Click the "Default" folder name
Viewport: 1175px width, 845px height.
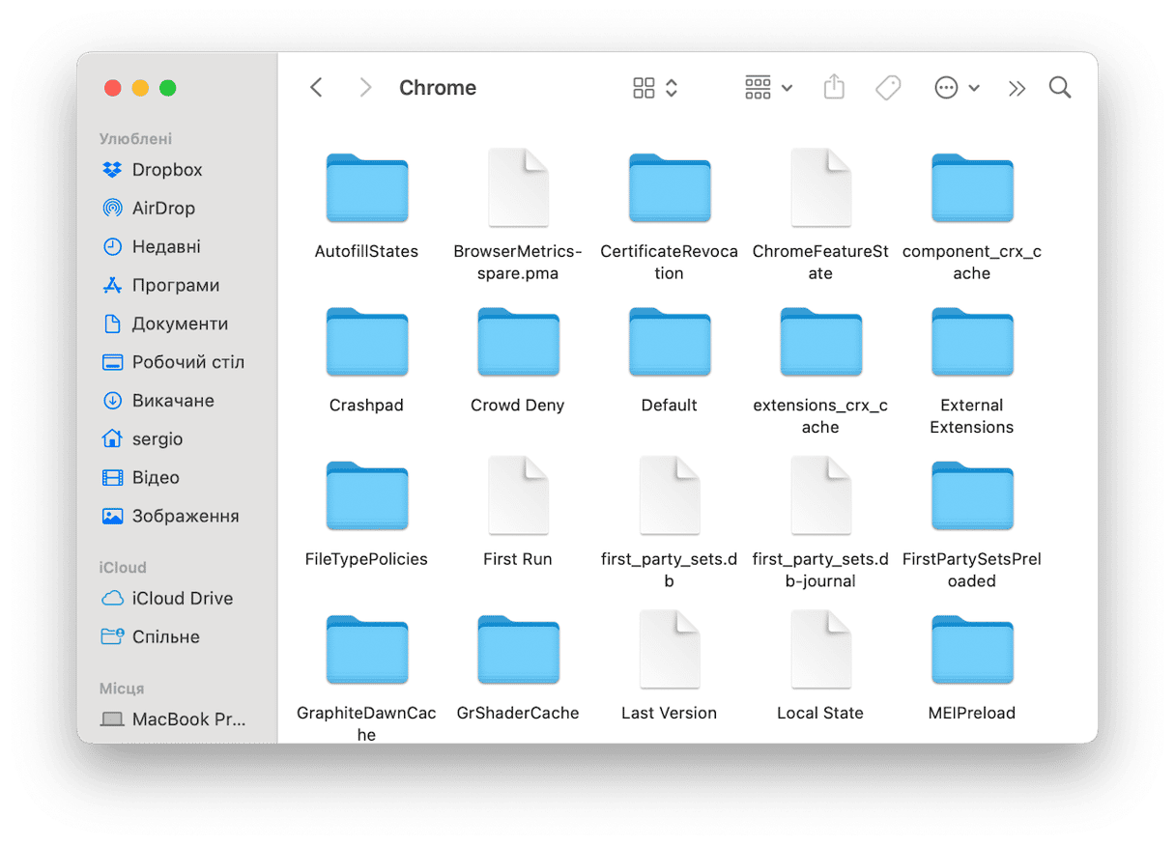tap(670, 406)
